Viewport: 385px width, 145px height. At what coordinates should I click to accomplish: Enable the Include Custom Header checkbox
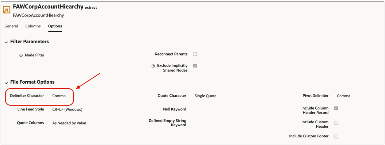click(336, 123)
